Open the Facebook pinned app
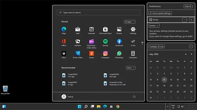This screenshot has height=110, width=197. coord(119,43)
